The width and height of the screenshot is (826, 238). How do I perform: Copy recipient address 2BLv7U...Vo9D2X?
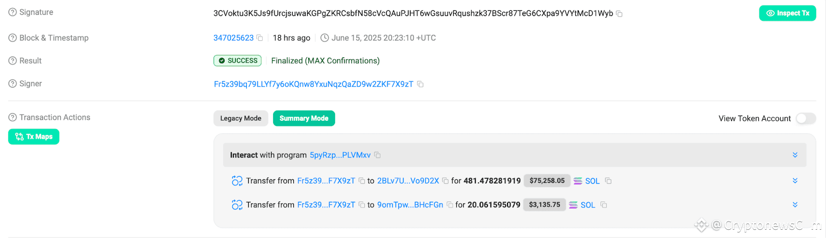point(445,181)
